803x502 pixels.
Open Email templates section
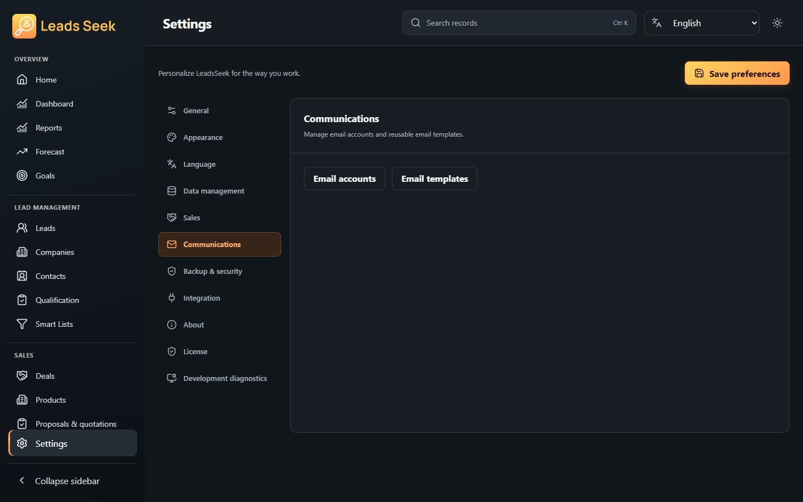(x=434, y=178)
